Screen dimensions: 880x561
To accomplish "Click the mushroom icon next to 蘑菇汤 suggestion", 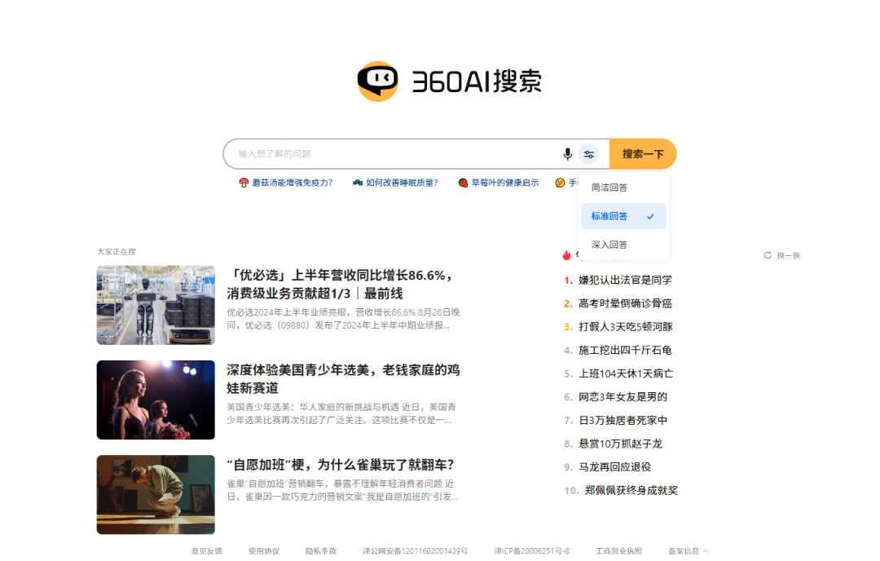I will click(x=244, y=183).
